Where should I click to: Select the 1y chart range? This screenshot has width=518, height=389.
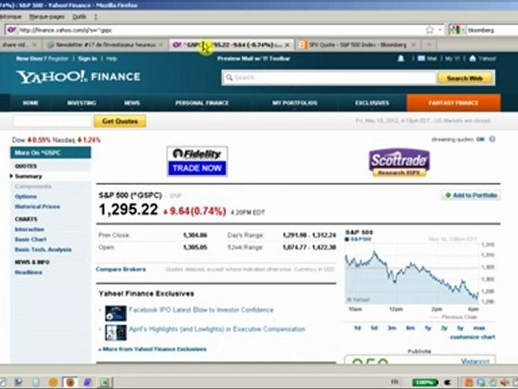[x=428, y=328]
